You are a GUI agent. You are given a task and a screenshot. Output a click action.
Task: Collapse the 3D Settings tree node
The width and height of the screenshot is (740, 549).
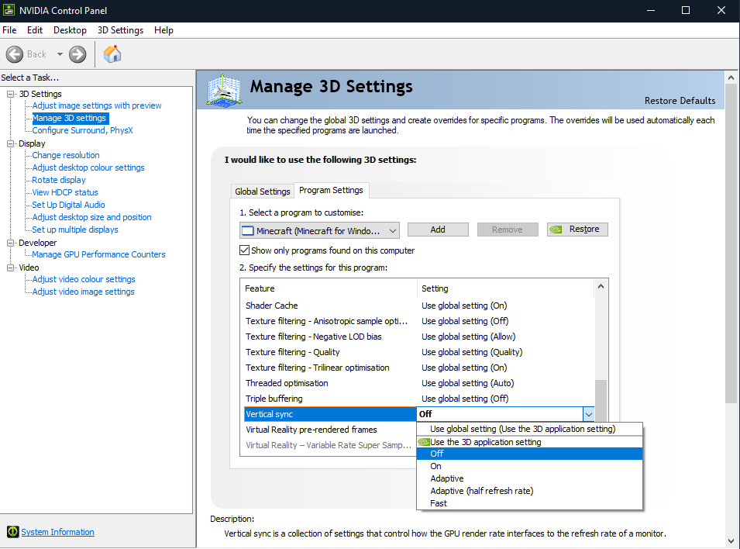pyautogui.click(x=10, y=94)
